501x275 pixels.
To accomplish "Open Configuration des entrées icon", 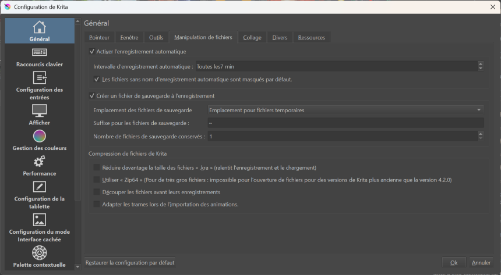I will click(39, 78).
